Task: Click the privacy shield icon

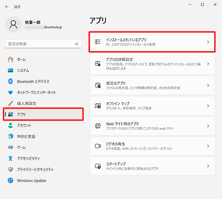Action: click(10, 169)
